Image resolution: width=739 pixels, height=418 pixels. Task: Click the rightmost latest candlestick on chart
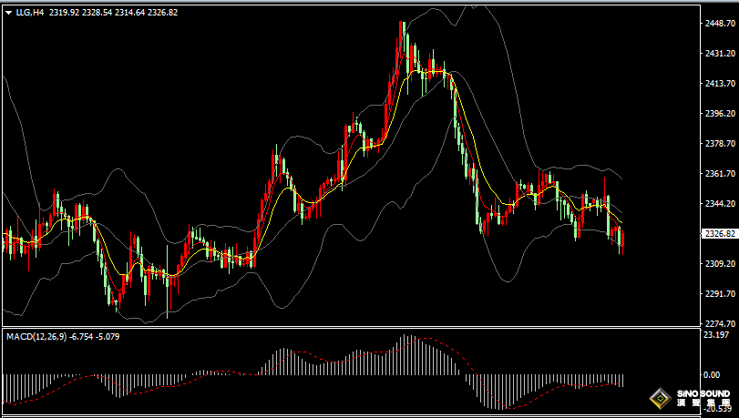[622, 239]
